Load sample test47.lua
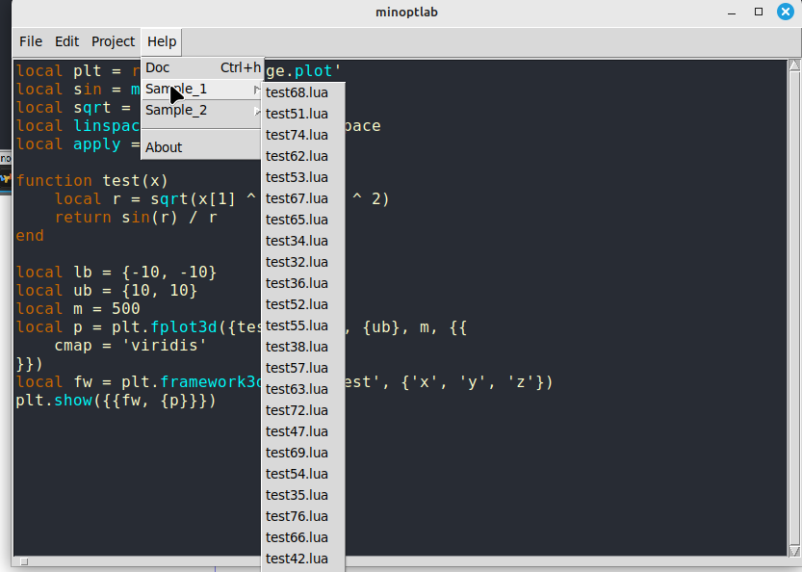This screenshot has width=802, height=572. (x=302, y=431)
